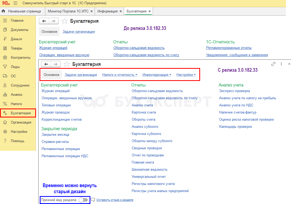Open Регистры налогового учета
Screen dimensions: 291x204
point(153,184)
